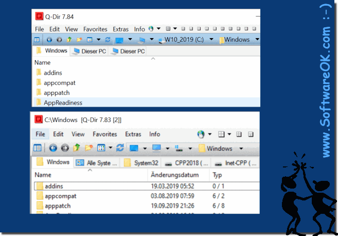Expand dropdown after Windows in Q-Dir 7.83 address bar
338x236 pixels.
coord(241,148)
